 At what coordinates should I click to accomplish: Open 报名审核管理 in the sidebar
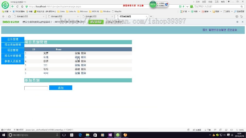pyautogui.click(x=13, y=56)
